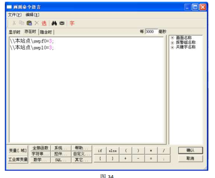
Task: Open the 编辑 menu
Action: point(32,15)
